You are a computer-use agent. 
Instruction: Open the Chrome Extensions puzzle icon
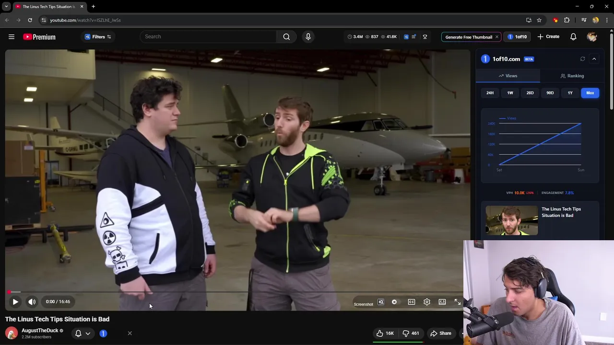click(567, 20)
